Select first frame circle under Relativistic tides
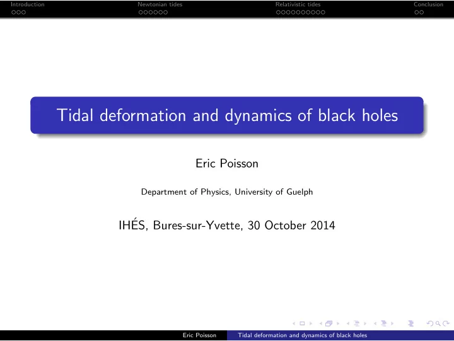The image size is (454, 341). [278, 13]
